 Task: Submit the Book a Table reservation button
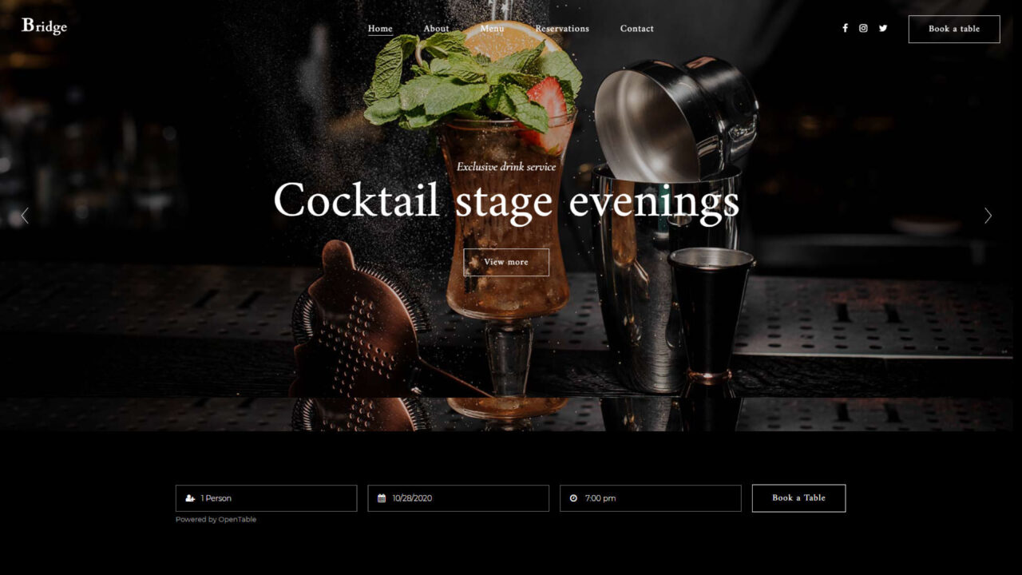tap(798, 498)
